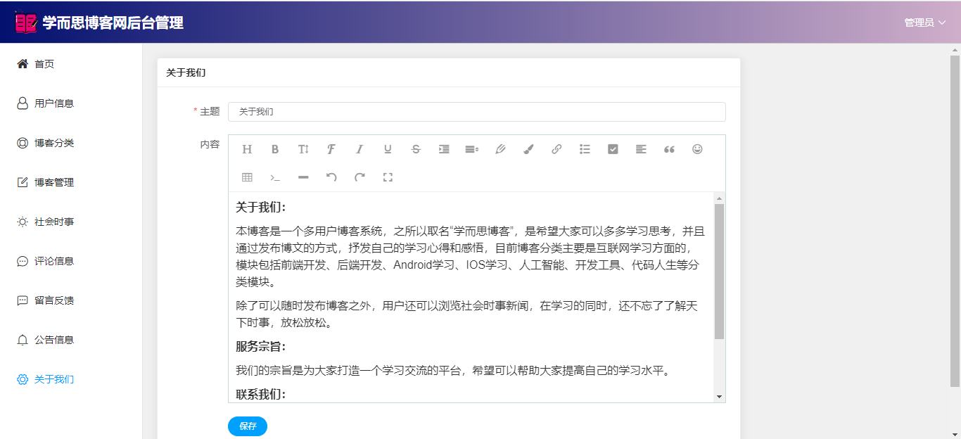Click the indent tool icon

point(444,149)
